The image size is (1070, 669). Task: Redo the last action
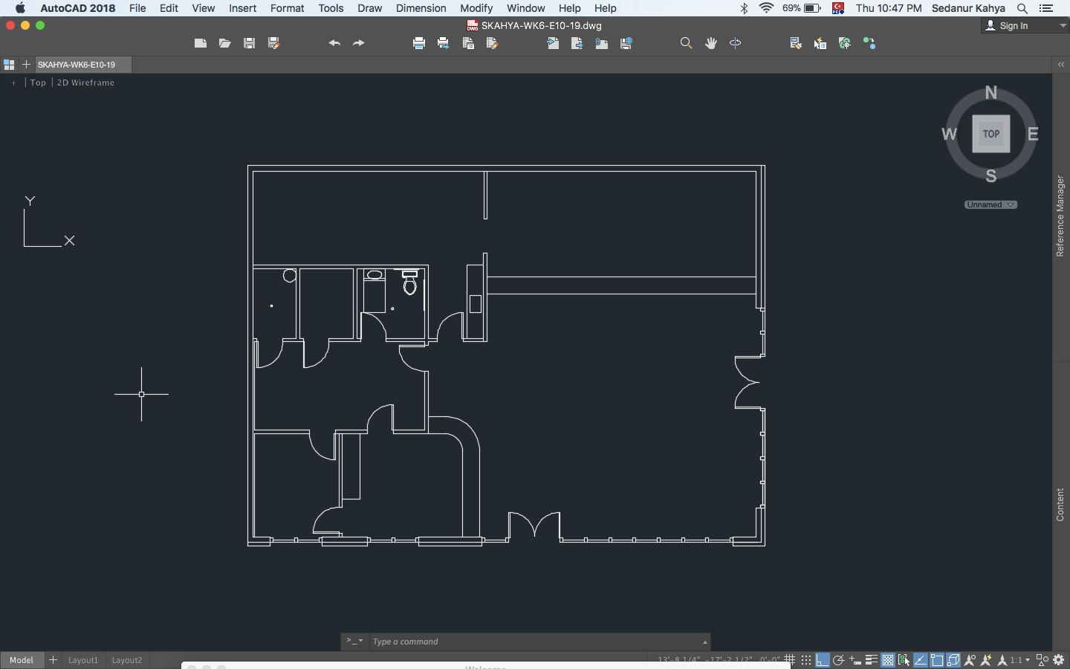click(359, 43)
